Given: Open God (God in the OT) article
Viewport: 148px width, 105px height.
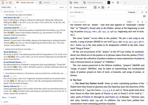Looking at the screenshot, I should pyautogui.click(x=12, y=18).
